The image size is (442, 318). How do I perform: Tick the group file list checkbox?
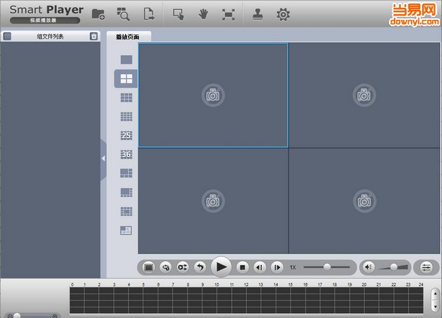(7, 36)
